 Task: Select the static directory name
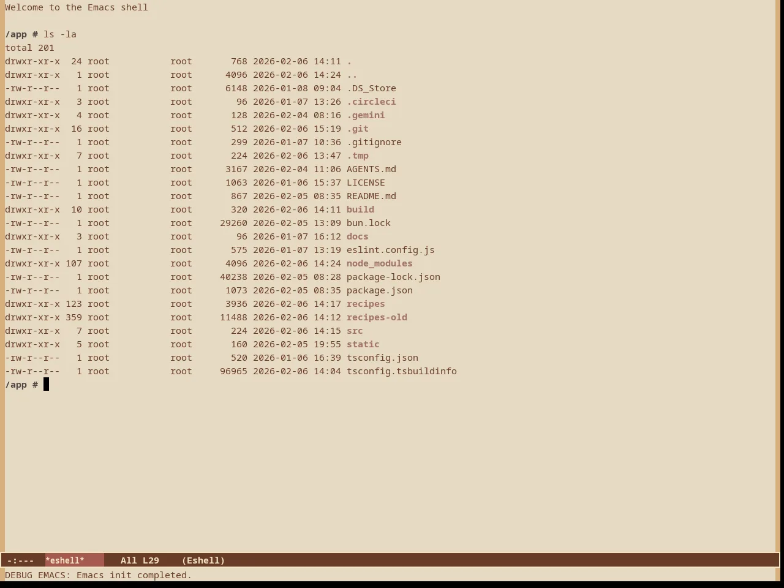point(363,344)
